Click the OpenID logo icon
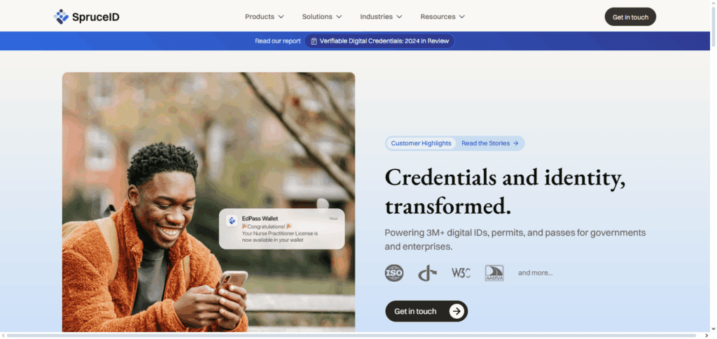Image resolution: width=717 pixels, height=339 pixels. [427, 273]
